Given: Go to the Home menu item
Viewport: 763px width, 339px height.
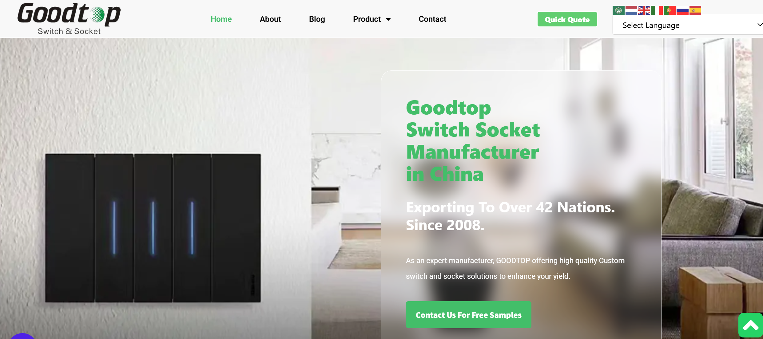Looking at the screenshot, I should tap(221, 19).
